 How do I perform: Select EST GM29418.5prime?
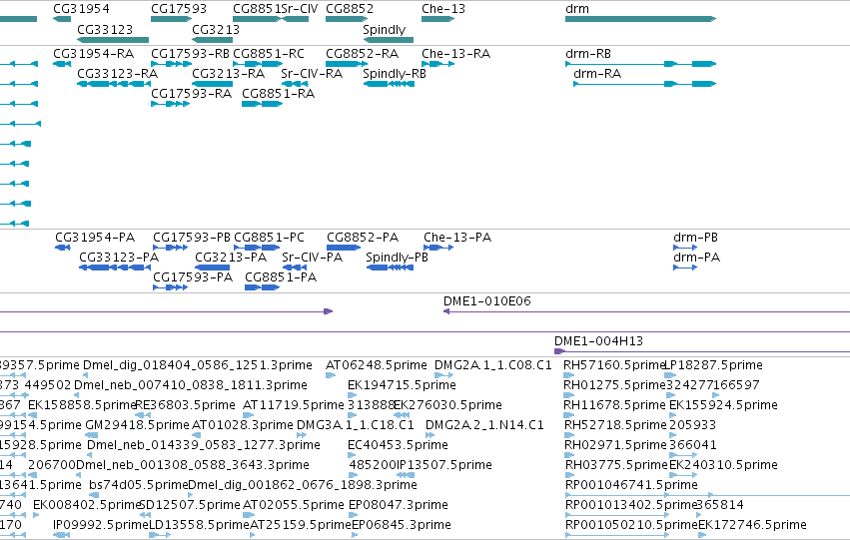point(92,435)
